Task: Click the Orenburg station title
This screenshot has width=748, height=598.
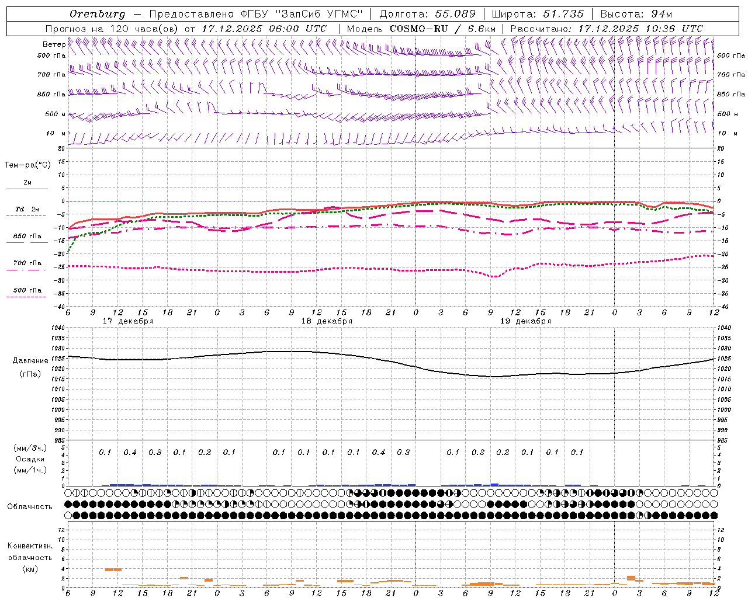Action: (97, 14)
